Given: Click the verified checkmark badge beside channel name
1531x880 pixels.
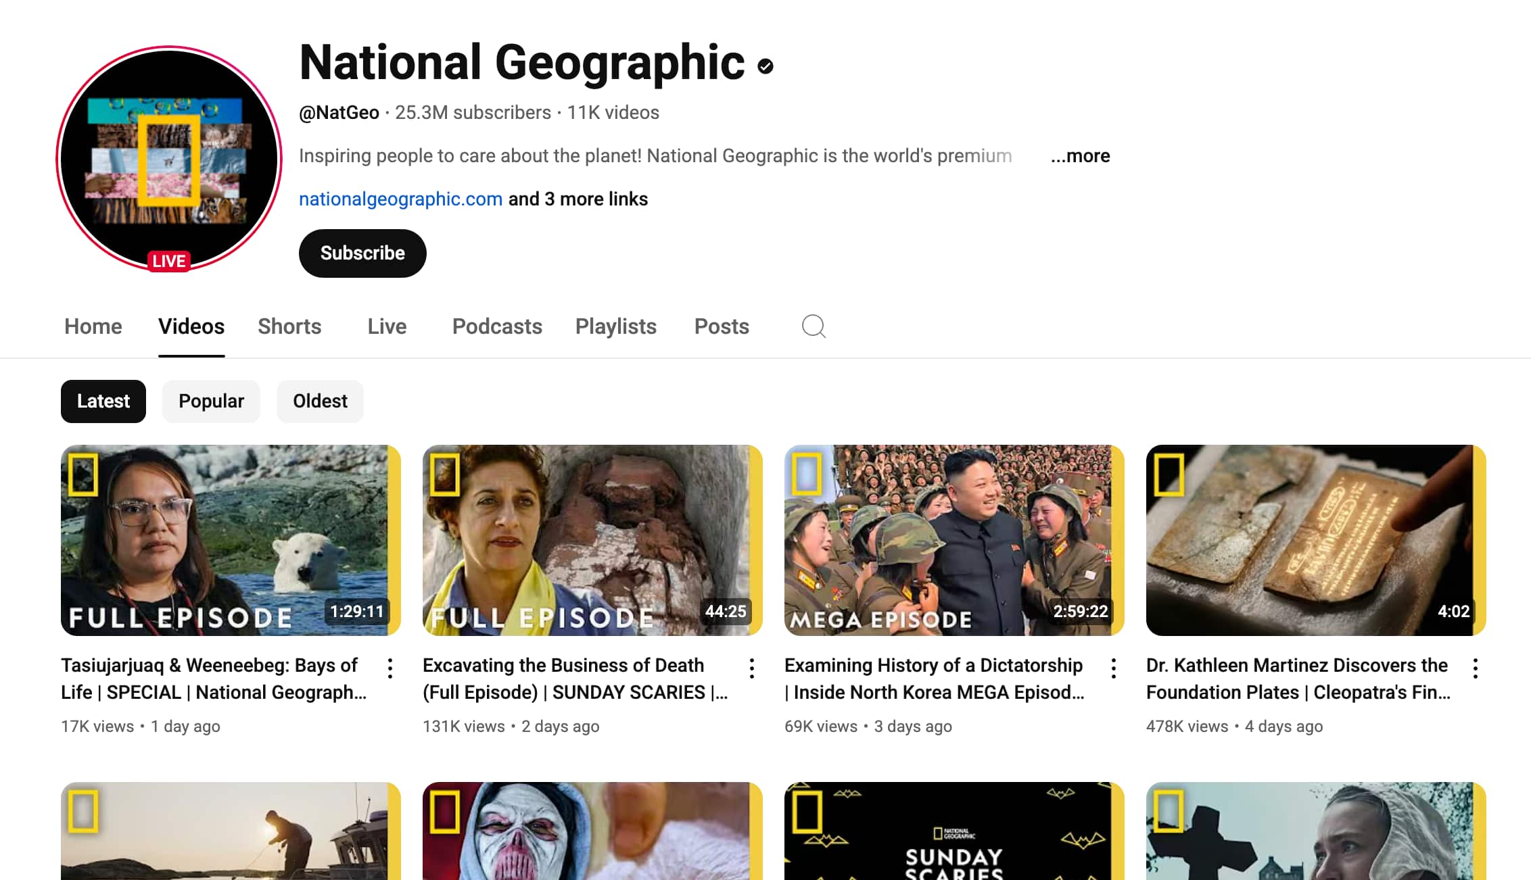Looking at the screenshot, I should [x=765, y=66].
